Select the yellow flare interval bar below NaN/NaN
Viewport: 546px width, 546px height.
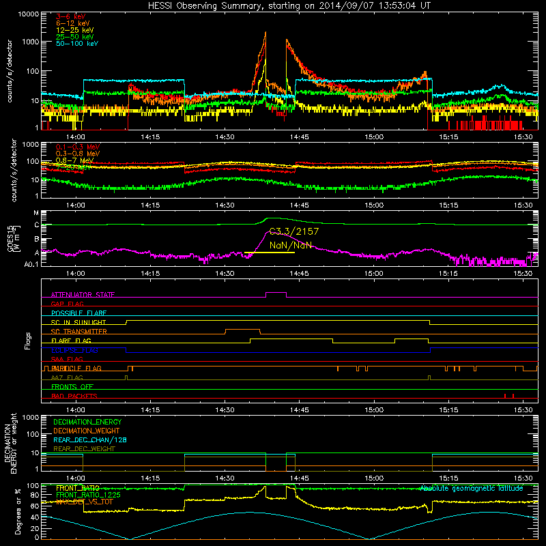[270, 253]
